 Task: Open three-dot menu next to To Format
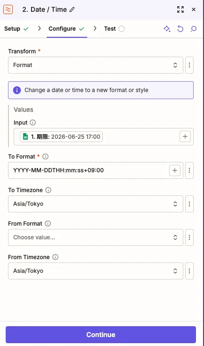[189, 170]
